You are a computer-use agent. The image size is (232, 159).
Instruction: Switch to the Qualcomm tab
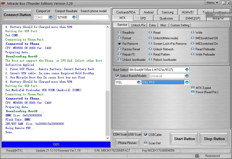166,18
